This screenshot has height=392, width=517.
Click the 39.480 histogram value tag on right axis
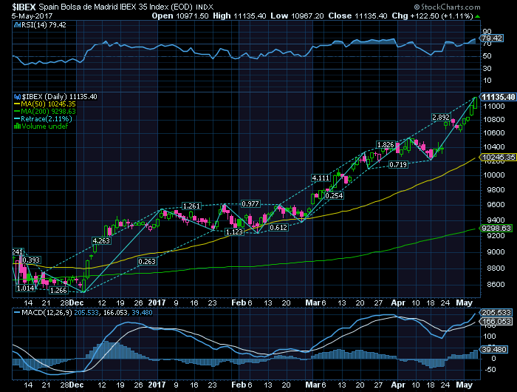[493, 349]
